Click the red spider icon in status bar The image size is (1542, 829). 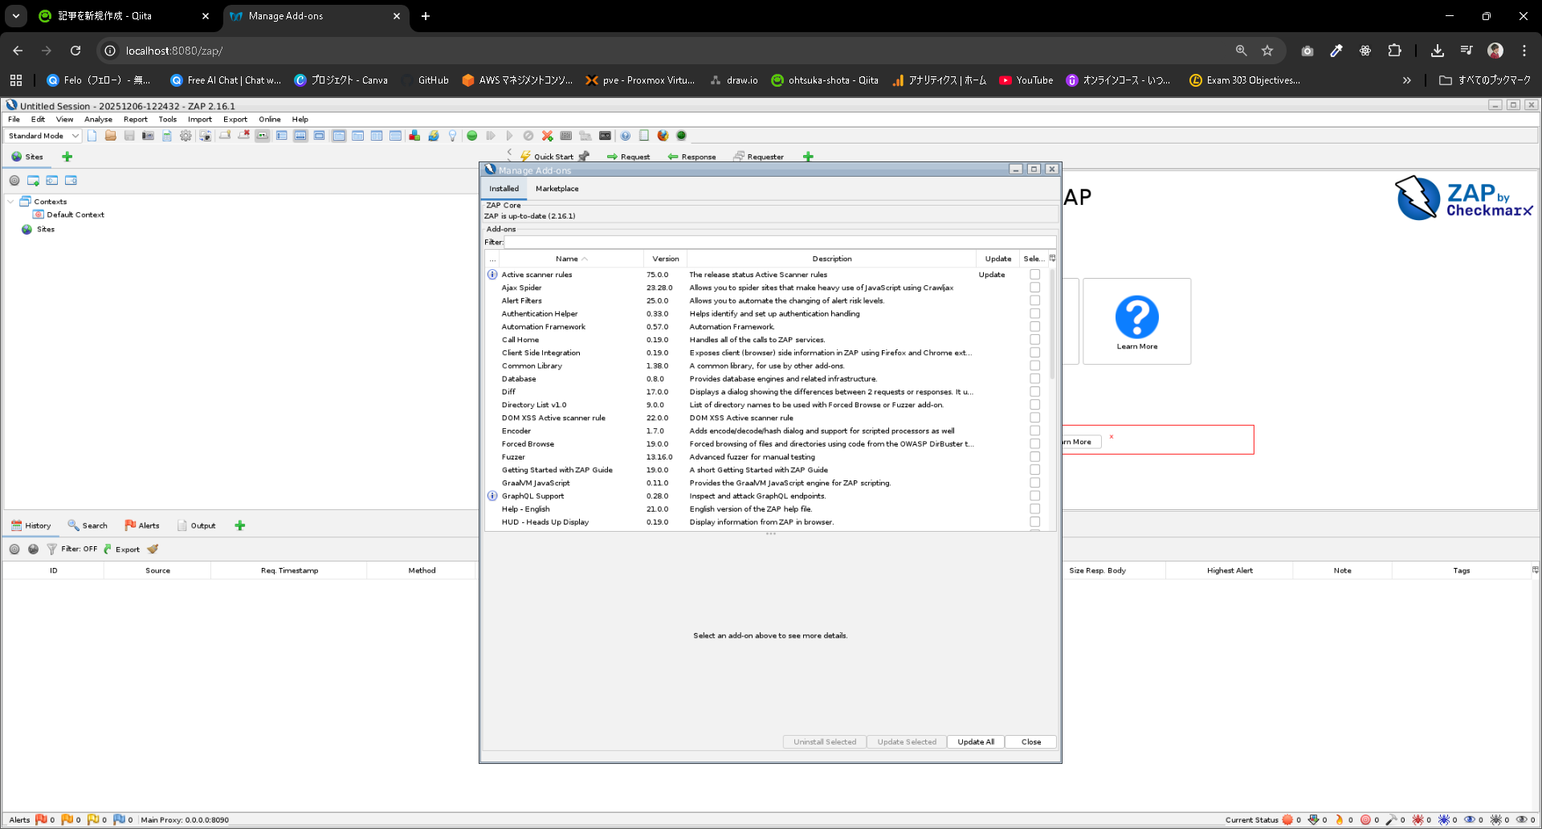click(1418, 819)
